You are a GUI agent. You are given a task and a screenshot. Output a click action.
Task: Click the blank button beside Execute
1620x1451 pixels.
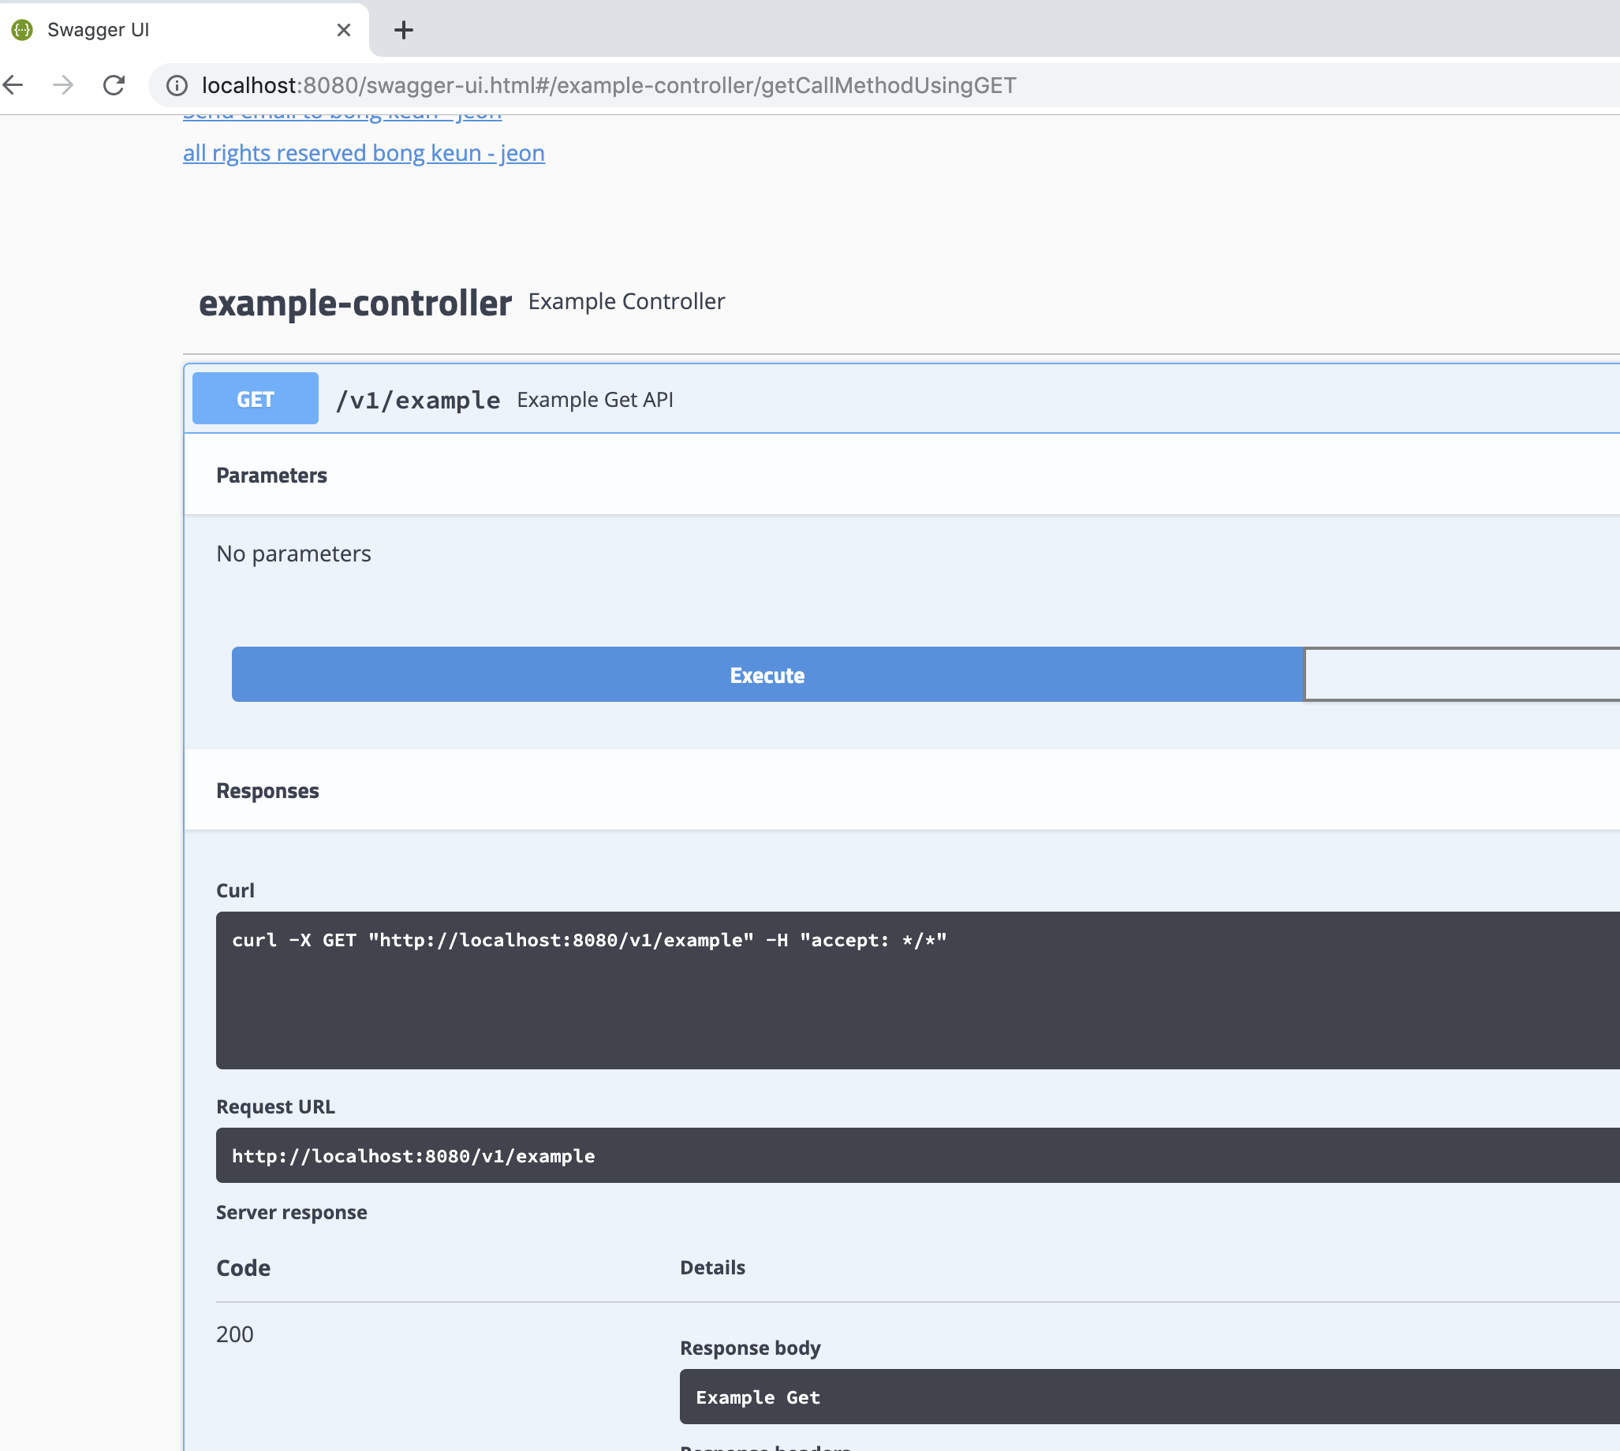1462,674
